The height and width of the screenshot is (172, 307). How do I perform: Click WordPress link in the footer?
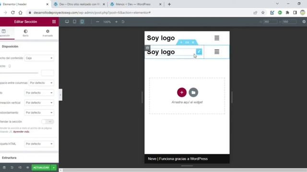199,159
